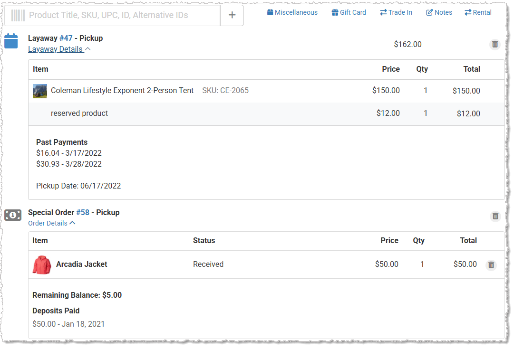
Task: Click the barcode scanner icon in search field
Action: [18, 15]
